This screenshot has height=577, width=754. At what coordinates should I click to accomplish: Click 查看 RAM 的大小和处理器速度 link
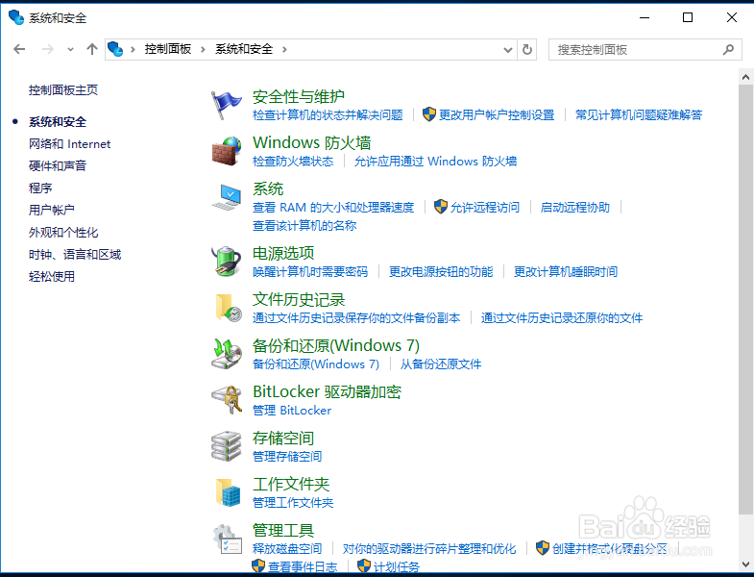pos(333,208)
